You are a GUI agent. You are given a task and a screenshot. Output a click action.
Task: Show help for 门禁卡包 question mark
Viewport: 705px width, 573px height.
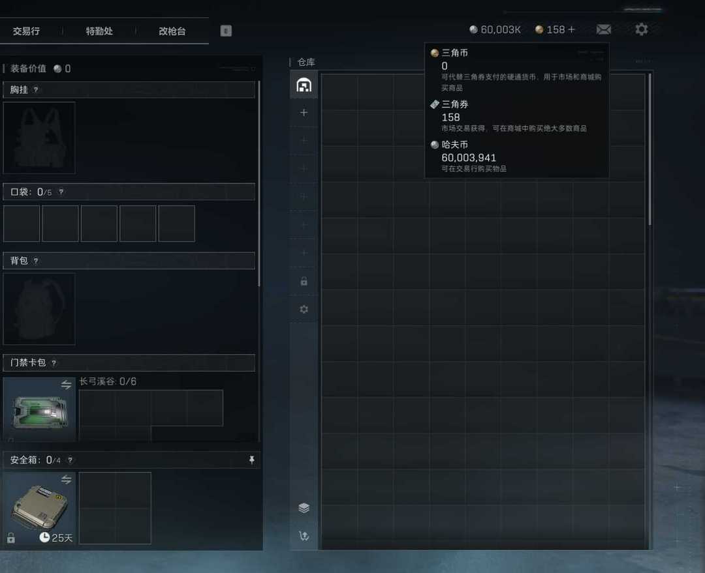click(54, 363)
